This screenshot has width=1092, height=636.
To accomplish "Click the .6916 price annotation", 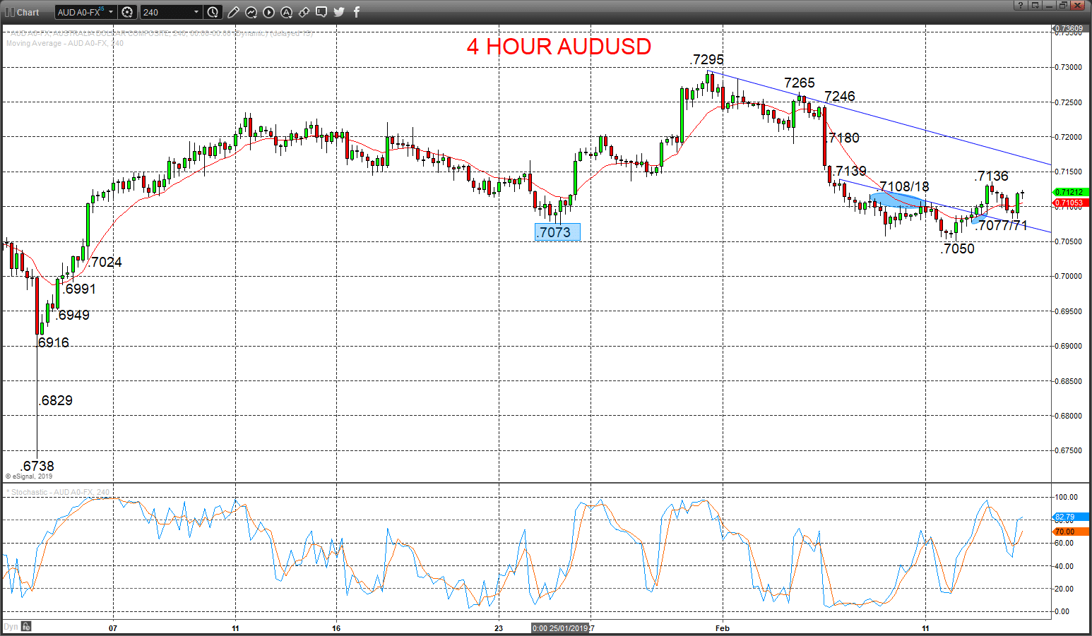I will click(x=53, y=342).
